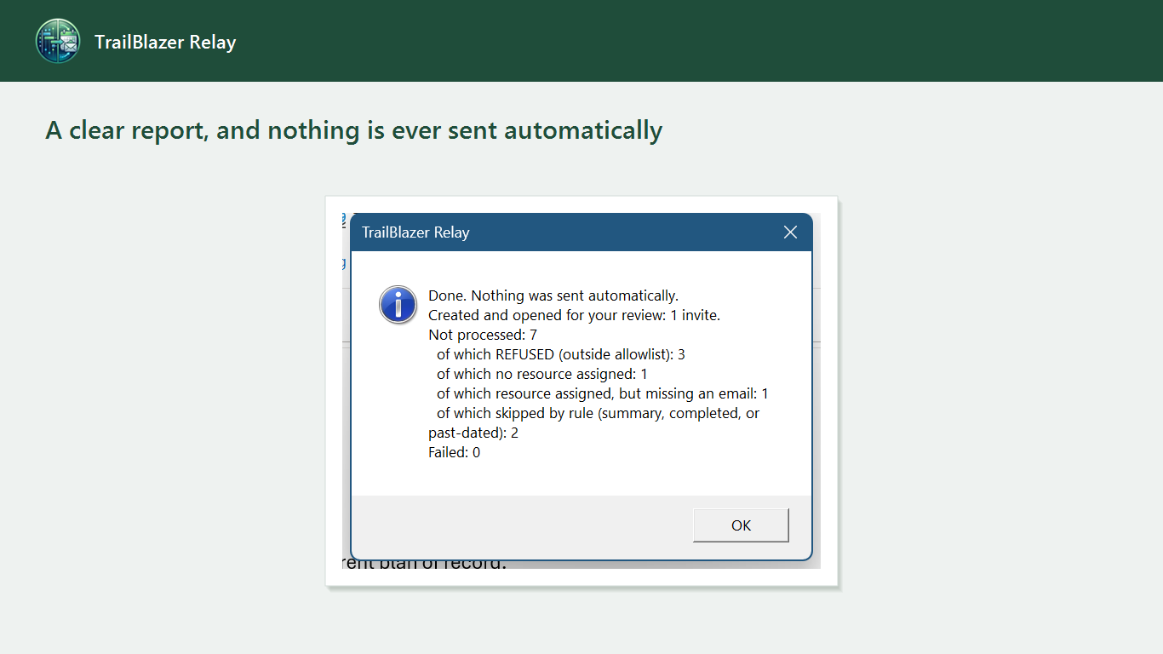
Task: Click the 'Not processed: 7' line
Action: pyautogui.click(x=483, y=335)
